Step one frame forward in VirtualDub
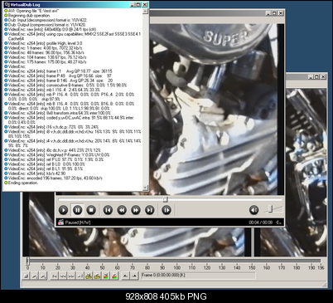The height and width of the screenshot is (303, 333). click(71, 276)
